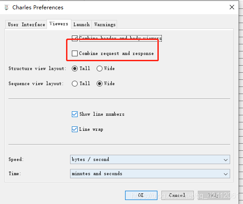Select the Viewers tab

point(59,24)
